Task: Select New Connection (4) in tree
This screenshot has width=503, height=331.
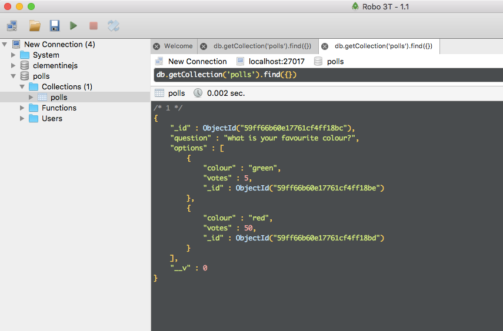Action: click(x=59, y=44)
